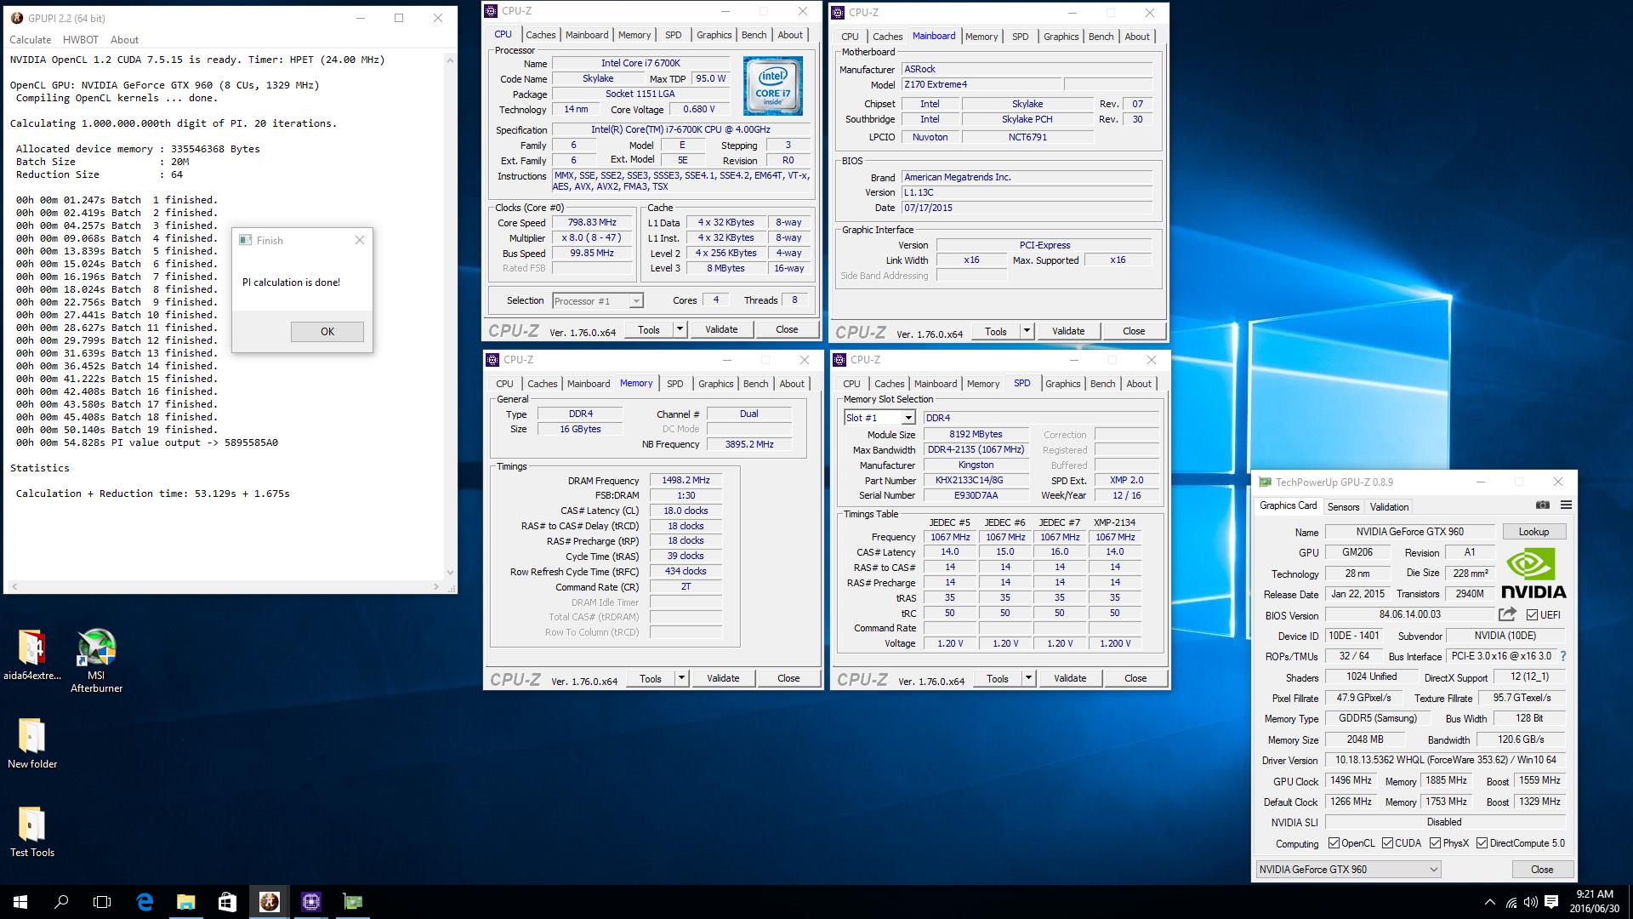The image size is (1633, 919).
Task: Toggle the UEFI checkbox in GPU-Z
Action: tap(1532, 614)
